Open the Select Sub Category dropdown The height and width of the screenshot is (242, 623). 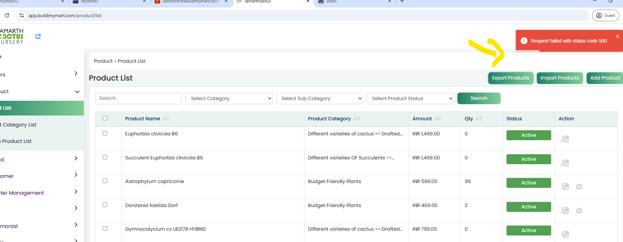(x=320, y=98)
